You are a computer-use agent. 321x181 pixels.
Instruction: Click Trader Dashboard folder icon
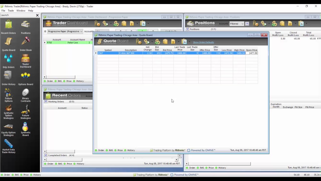click(x=124, y=24)
